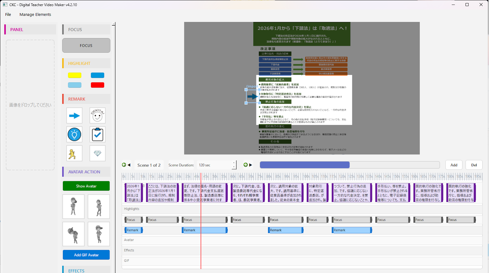Screen dimensions: 489x273
Task: Select the yellow highlight color
Action: 74,75
